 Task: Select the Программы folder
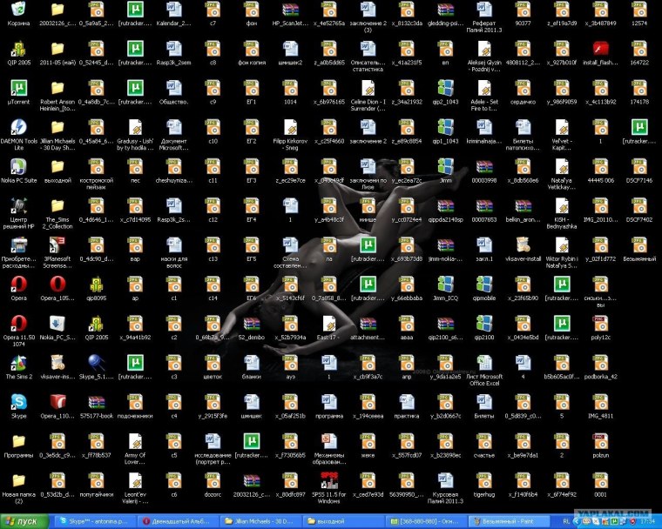coord(18,440)
